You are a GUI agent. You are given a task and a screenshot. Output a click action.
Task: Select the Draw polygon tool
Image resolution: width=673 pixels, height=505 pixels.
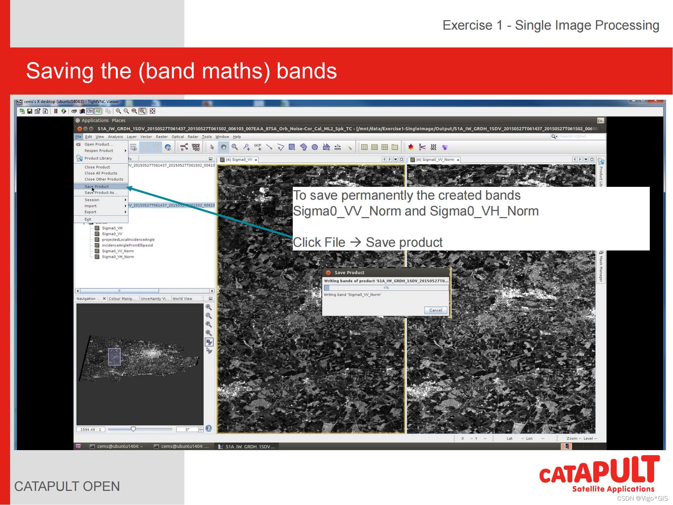click(304, 147)
